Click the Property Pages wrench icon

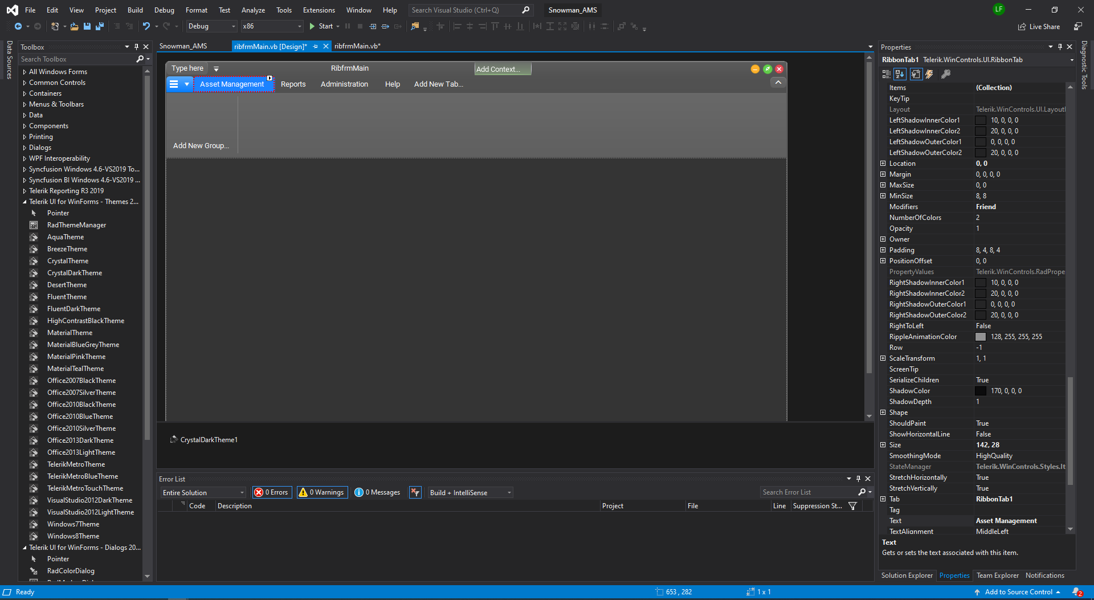point(946,74)
